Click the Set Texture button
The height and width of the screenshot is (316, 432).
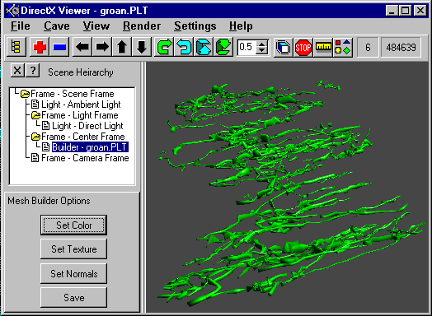73,249
